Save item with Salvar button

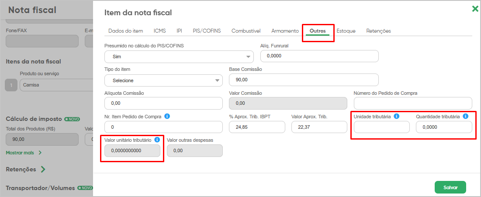450,187
